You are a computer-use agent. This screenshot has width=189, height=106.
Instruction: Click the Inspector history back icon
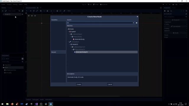pos(181,11)
